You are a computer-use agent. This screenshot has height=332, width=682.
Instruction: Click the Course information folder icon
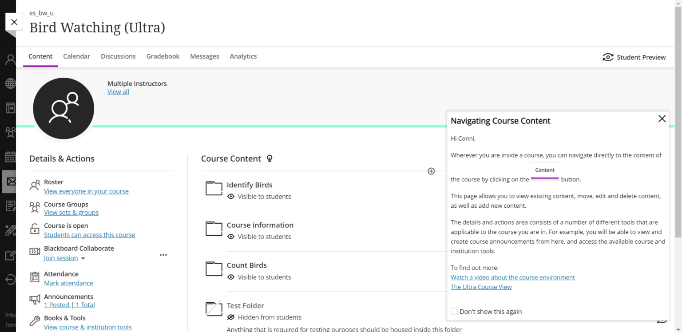pyautogui.click(x=214, y=229)
